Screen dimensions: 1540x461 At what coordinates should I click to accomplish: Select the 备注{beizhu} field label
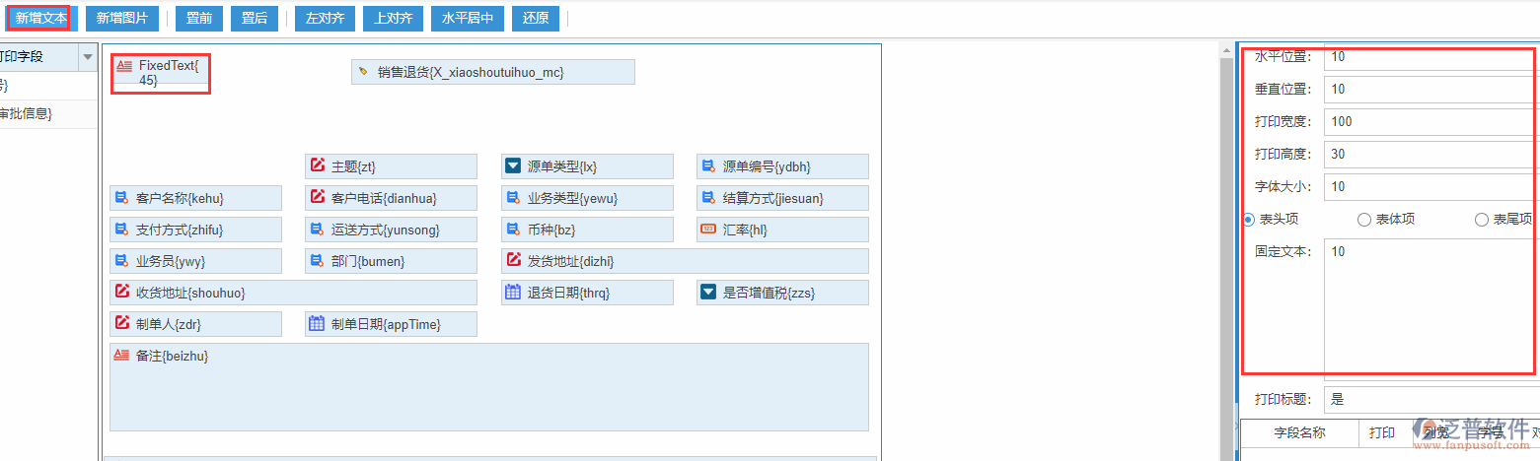(x=173, y=356)
